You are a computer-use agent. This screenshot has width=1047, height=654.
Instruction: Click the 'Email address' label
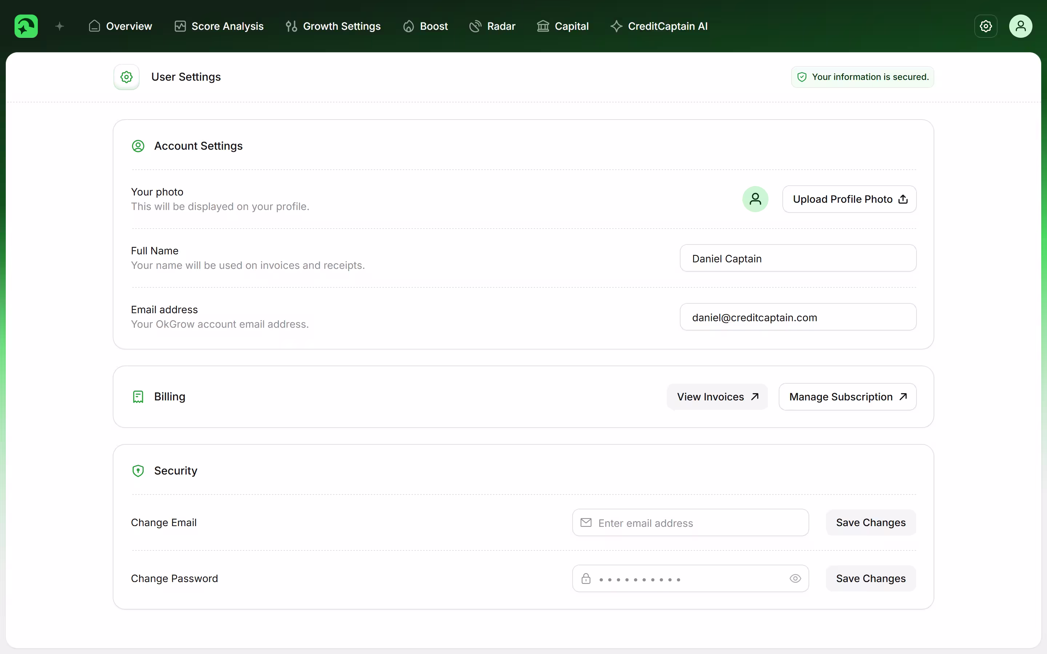(x=164, y=309)
